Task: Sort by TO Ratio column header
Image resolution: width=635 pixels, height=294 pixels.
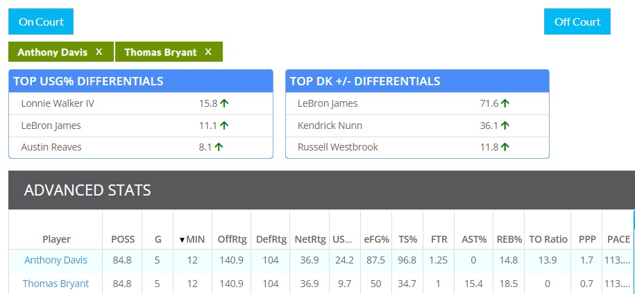Action: (x=548, y=239)
